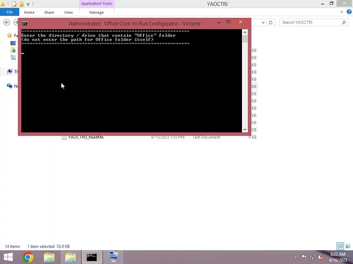Open the network icon in system tray

pyautogui.click(x=312, y=257)
